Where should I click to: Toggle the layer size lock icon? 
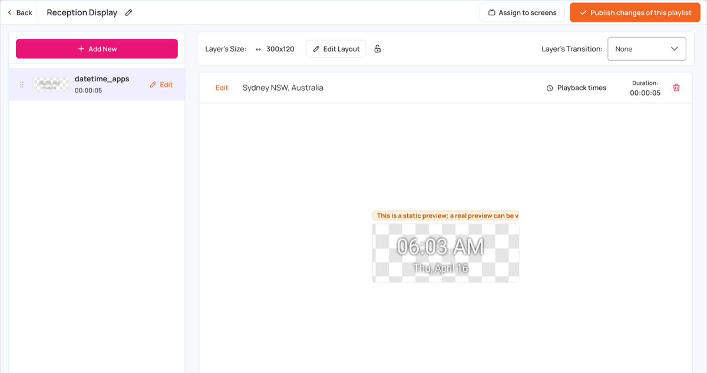pos(378,49)
